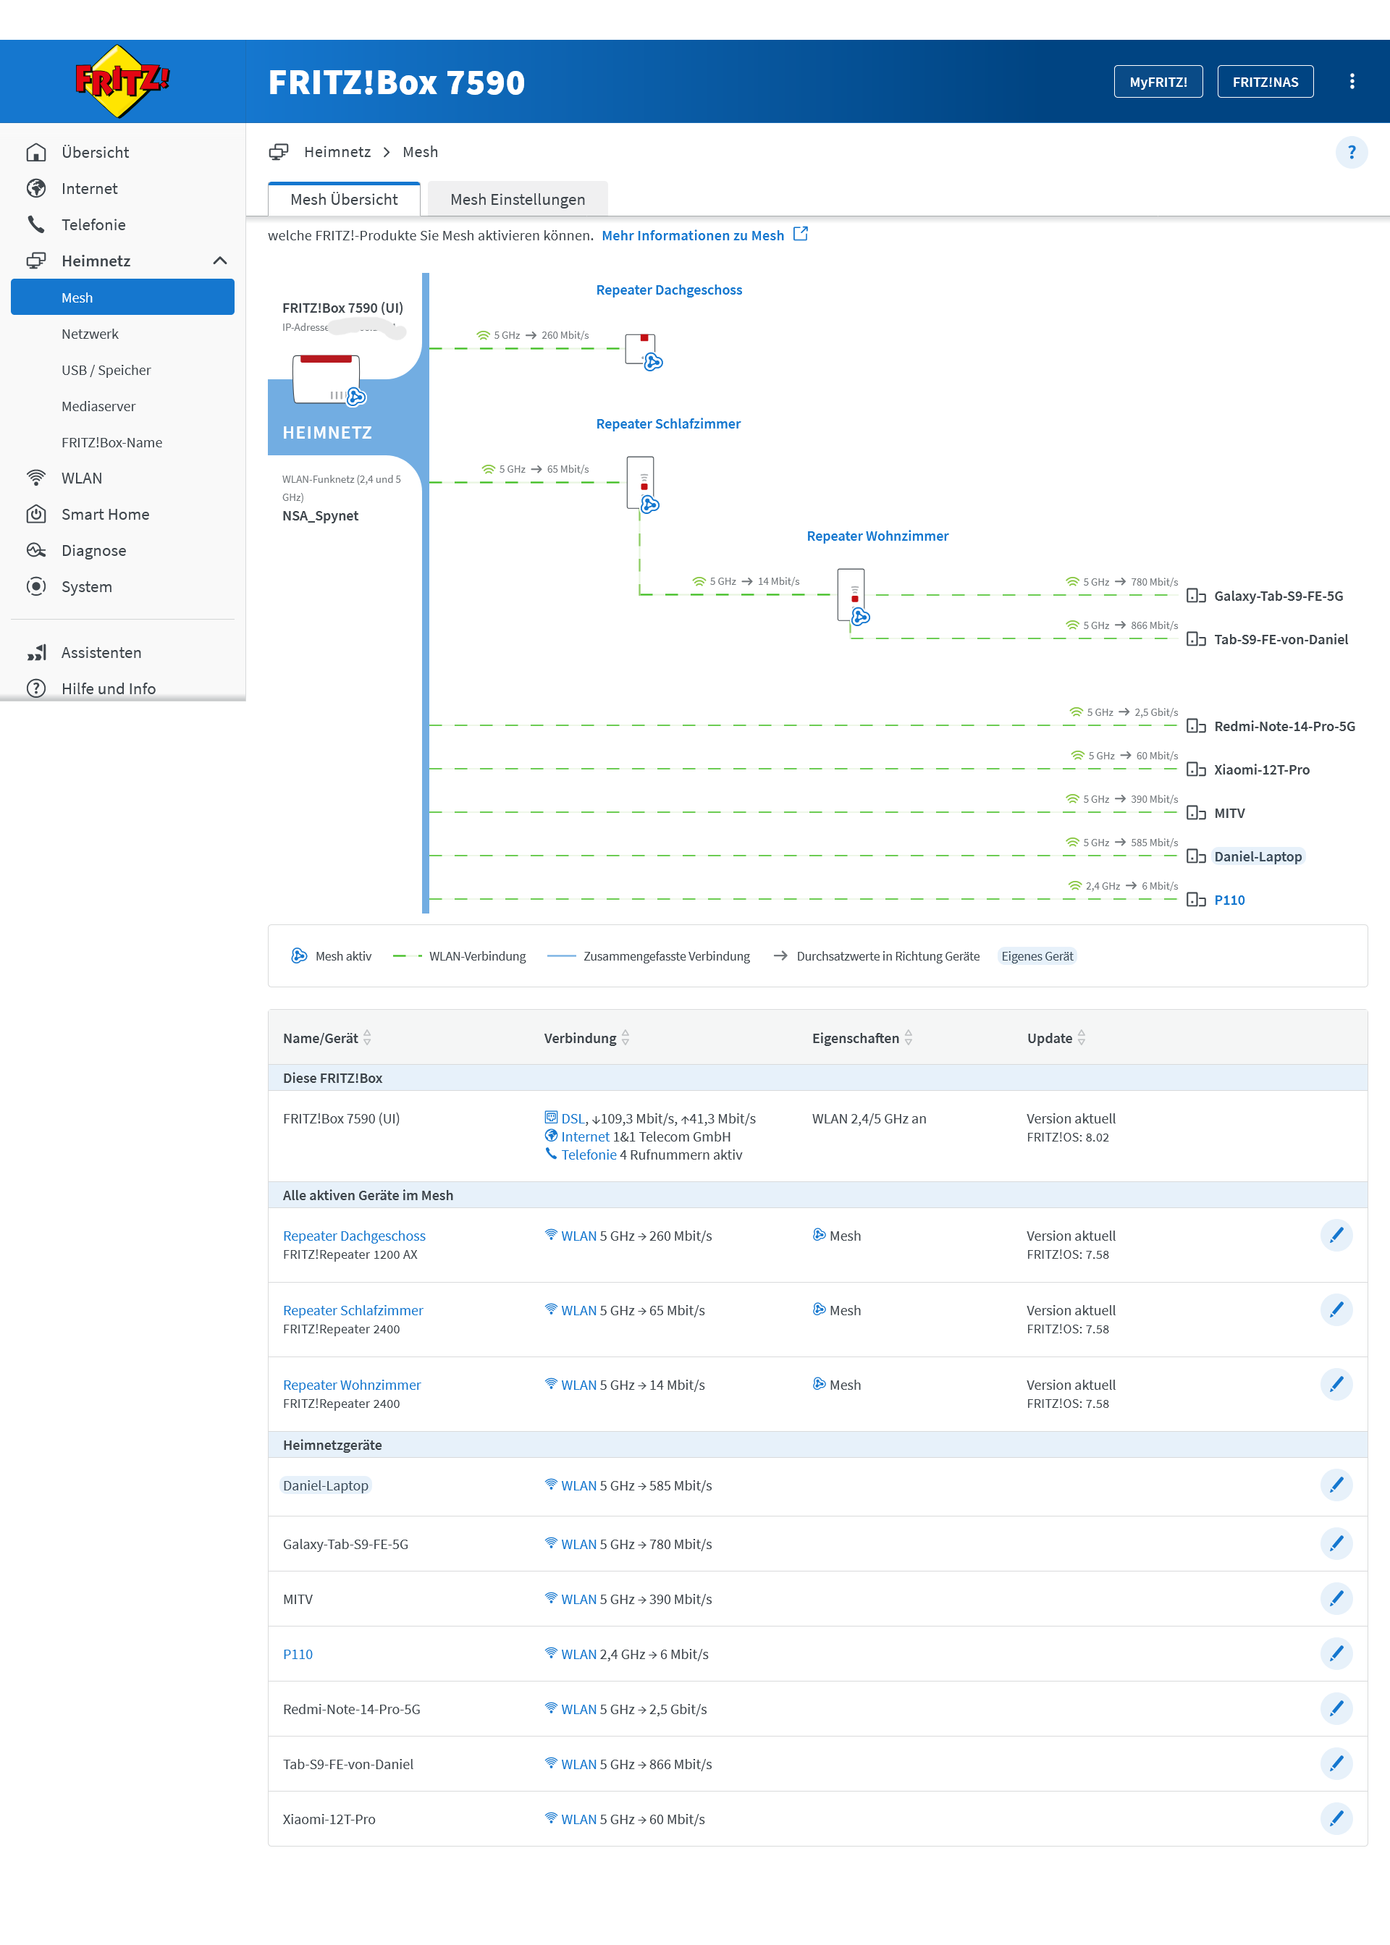This screenshot has height=1945, width=1390.
Task: Switch to the Mesh Einstellungen tab
Action: pos(517,199)
